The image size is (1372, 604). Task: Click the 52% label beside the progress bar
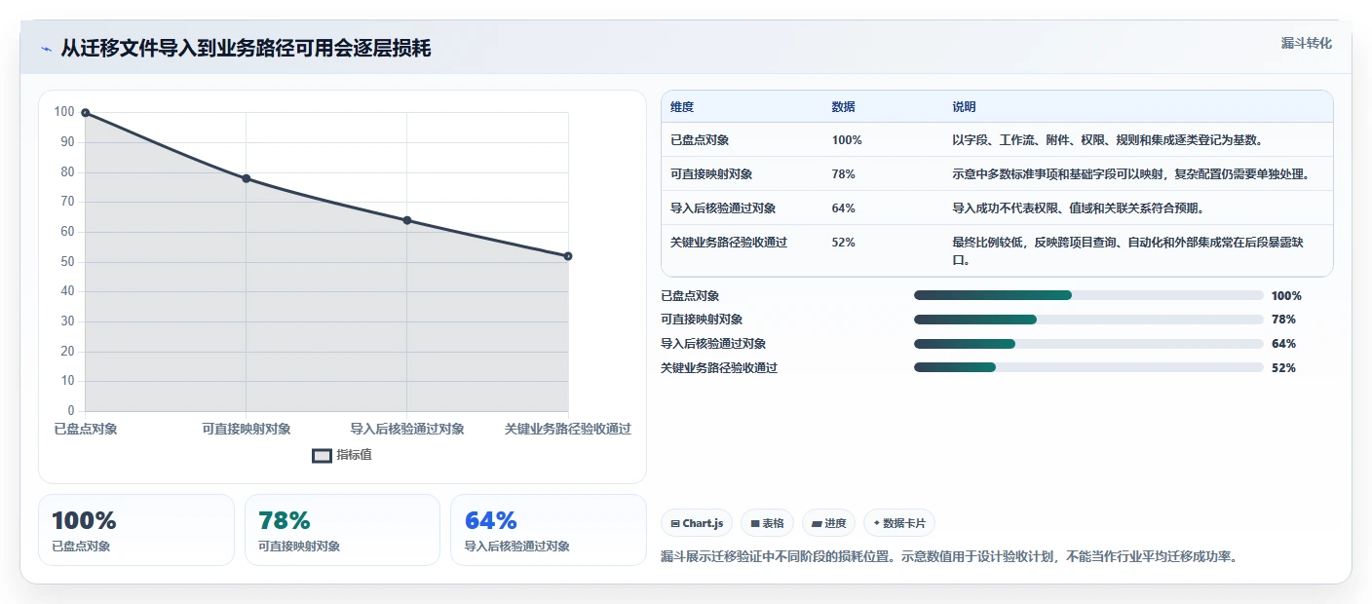[x=1283, y=368]
